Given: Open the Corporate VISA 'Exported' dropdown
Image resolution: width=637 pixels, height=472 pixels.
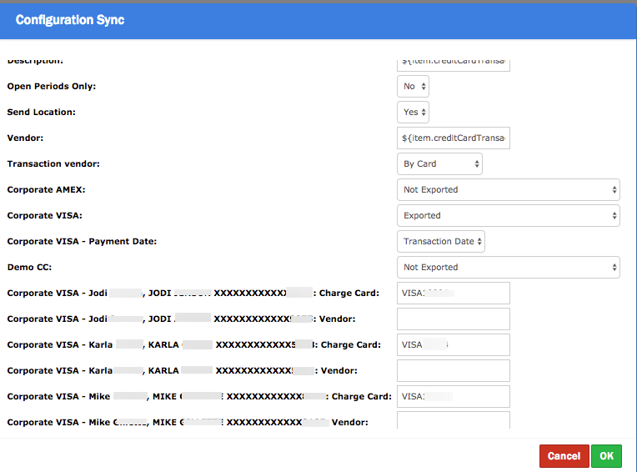Looking at the screenshot, I should click(x=508, y=215).
